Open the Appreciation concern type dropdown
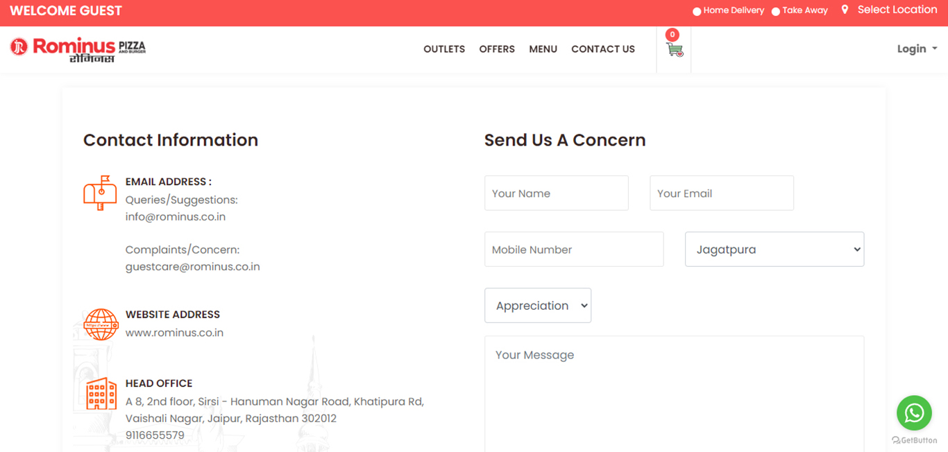 point(538,306)
